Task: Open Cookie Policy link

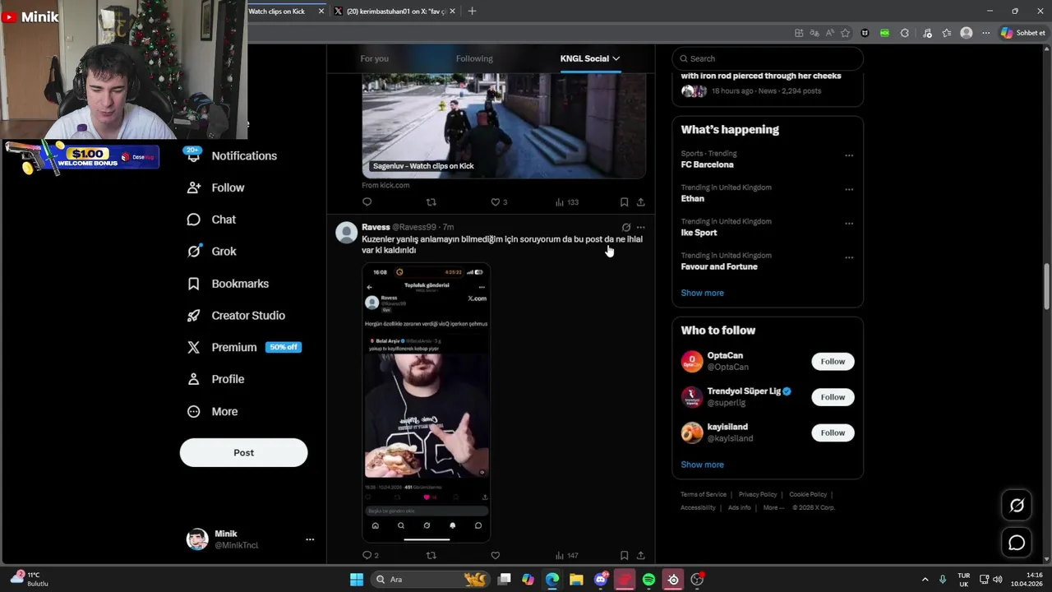Action: point(808,494)
